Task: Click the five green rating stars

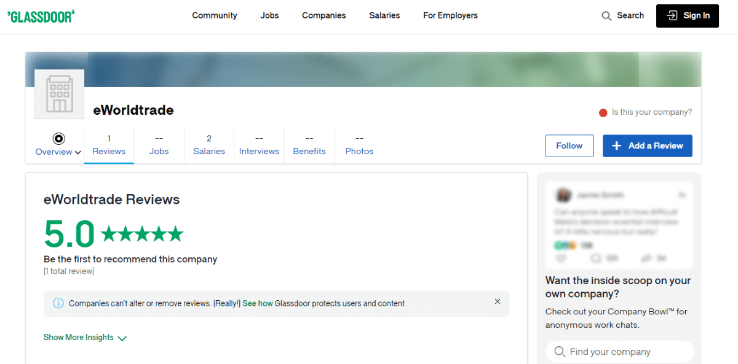Action: [x=142, y=234]
